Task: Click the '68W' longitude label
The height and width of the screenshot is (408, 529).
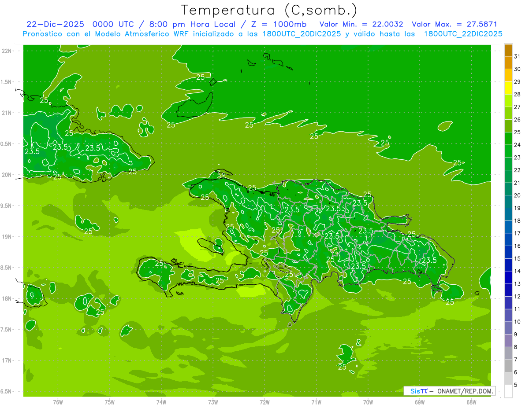Action: coord(471,402)
